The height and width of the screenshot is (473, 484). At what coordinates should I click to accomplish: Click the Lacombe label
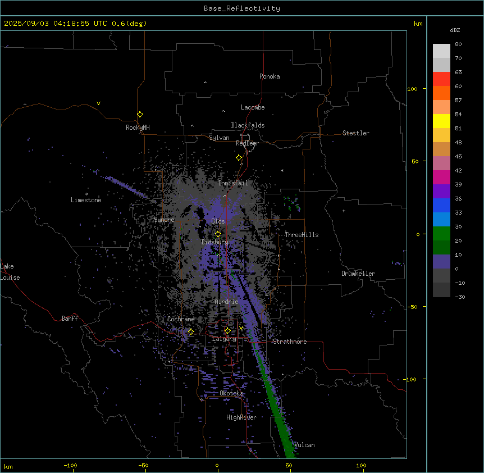point(253,107)
